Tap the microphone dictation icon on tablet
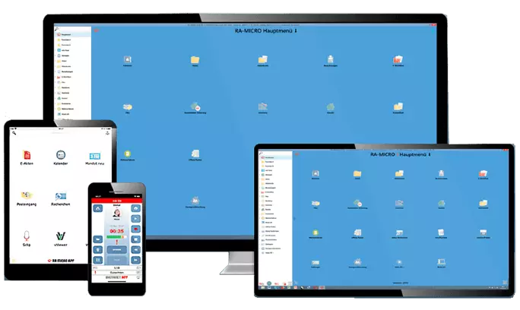Viewport: 520px width, 310px height. click(x=27, y=236)
